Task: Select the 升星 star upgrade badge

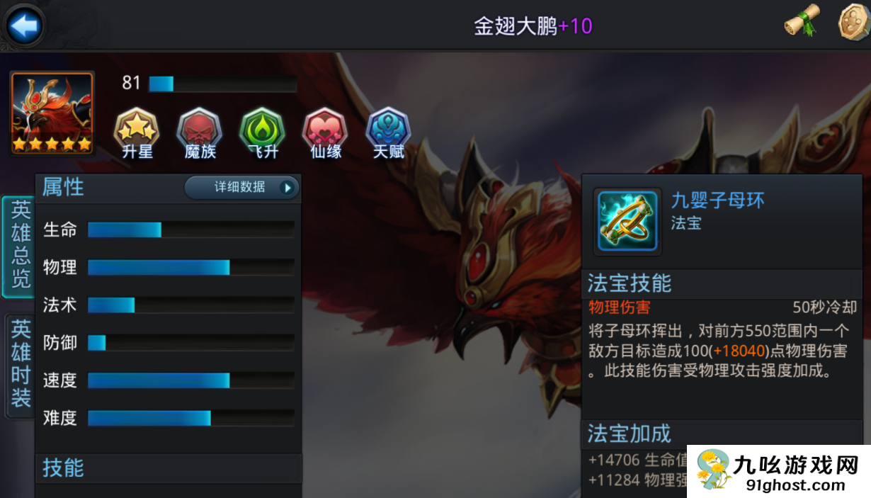Action: (137, 133)
